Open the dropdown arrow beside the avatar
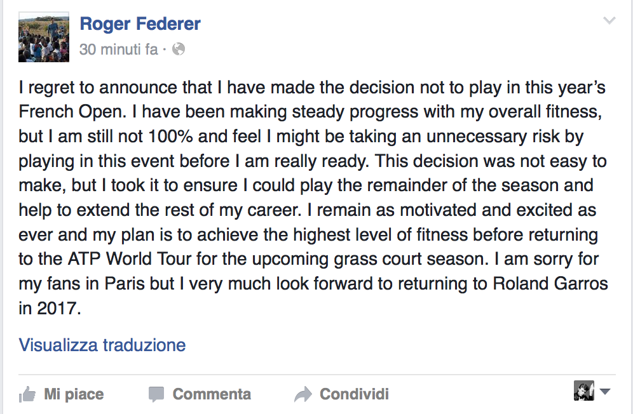633x414 pixels. click(604, 392)
